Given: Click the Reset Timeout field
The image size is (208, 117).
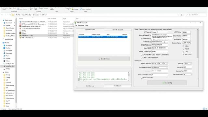Looking at the screenshot, I should (x=160, y=51).
